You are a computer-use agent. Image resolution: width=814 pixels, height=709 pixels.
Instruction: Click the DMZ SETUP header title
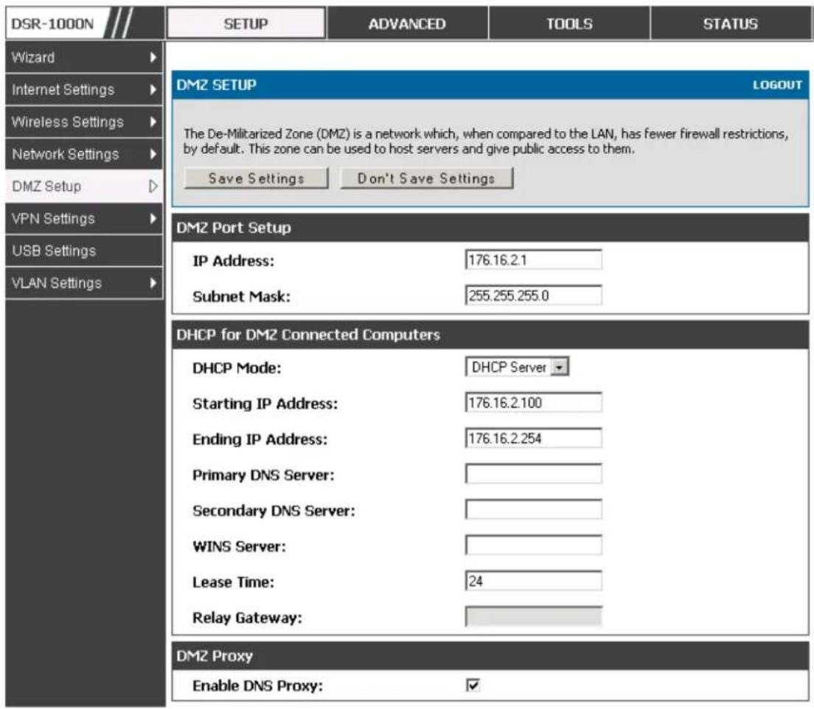217,85
